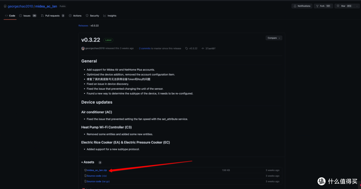Download midea_ac_lan.zip asset

97,170
